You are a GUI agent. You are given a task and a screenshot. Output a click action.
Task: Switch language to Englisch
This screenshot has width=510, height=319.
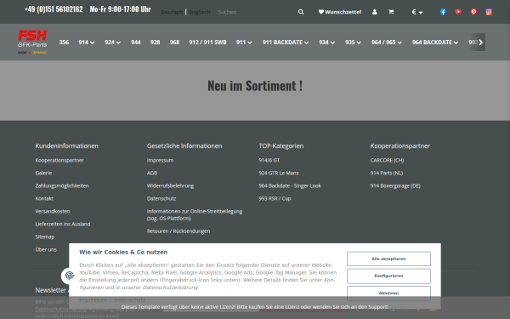tap(200, 12)
